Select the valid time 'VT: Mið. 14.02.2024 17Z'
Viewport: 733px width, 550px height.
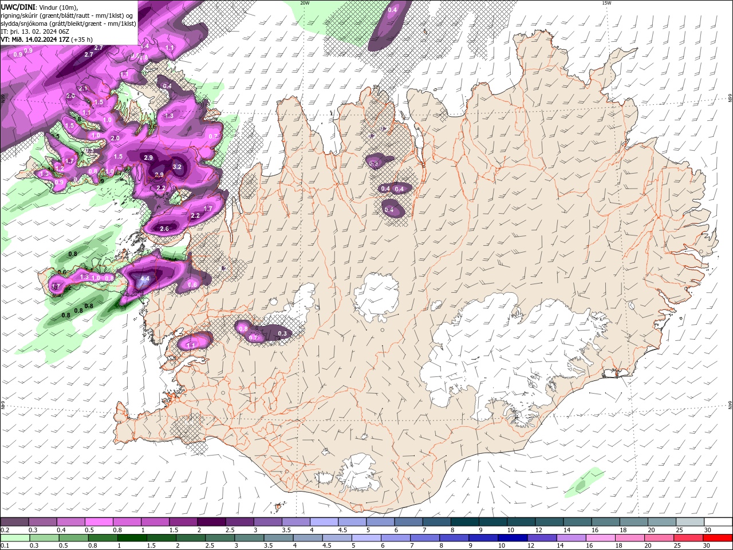click(36, 40)
